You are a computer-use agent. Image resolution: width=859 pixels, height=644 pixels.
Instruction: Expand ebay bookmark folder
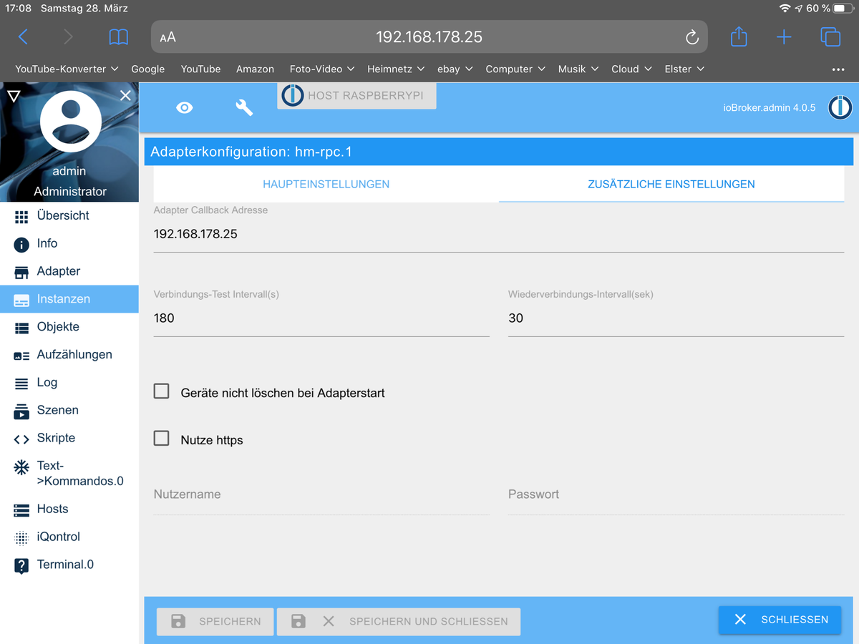tap(455, 69)
